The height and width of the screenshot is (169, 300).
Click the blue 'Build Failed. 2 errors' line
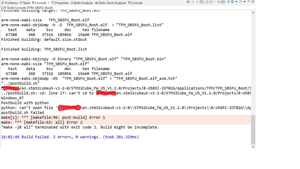[x=70, y=137]
